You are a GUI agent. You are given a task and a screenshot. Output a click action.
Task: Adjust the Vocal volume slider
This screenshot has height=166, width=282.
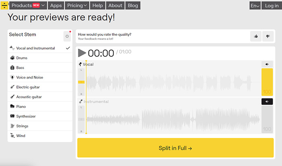click(x=267, y=82)
